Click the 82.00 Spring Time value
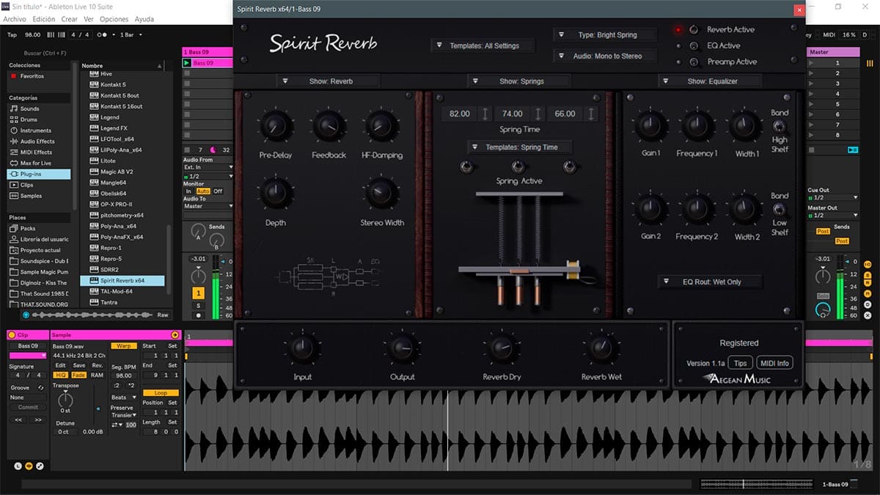 tap(460, 114)
